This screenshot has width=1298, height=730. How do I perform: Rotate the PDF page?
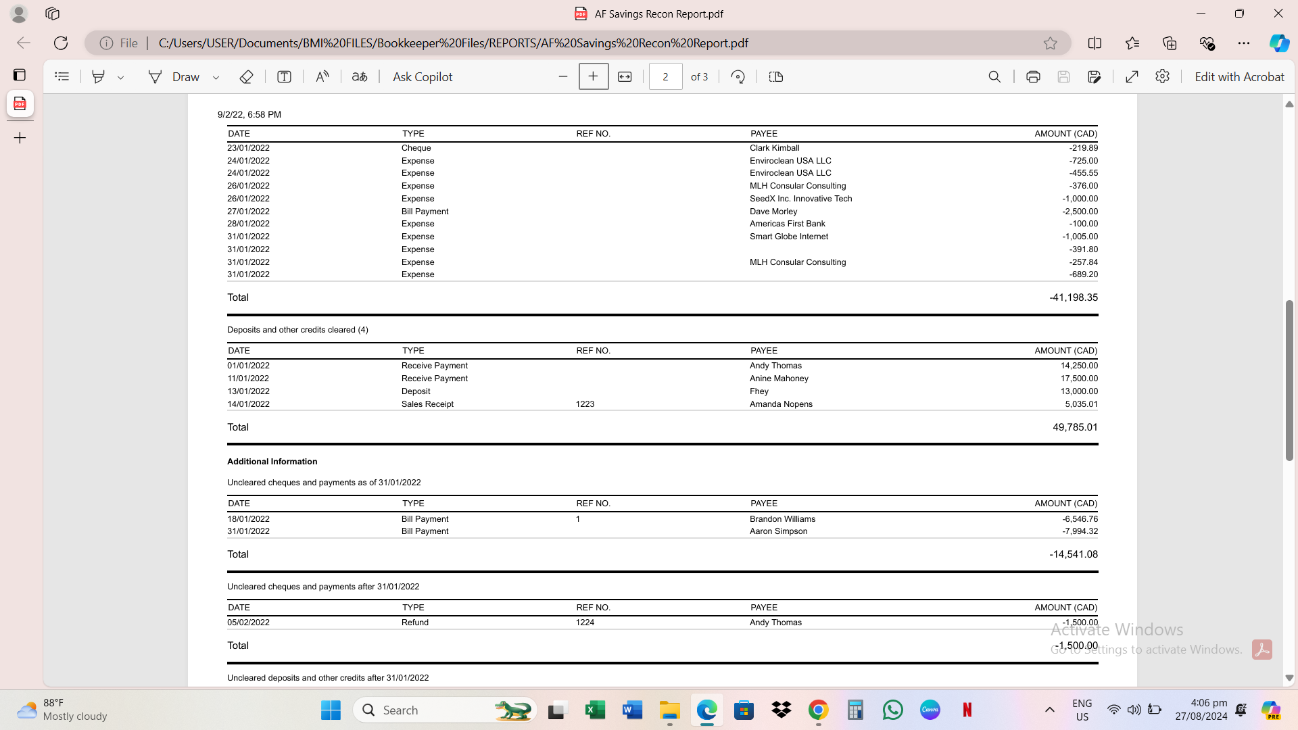coord(738,77)
